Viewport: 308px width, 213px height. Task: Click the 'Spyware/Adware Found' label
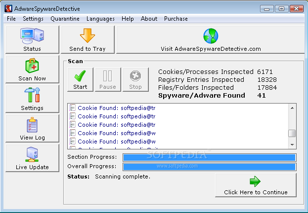pos(202,96)
